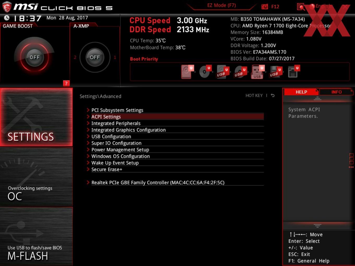Click the network boot priority icon
The image size is (355, 266).
tap(294, 72)
